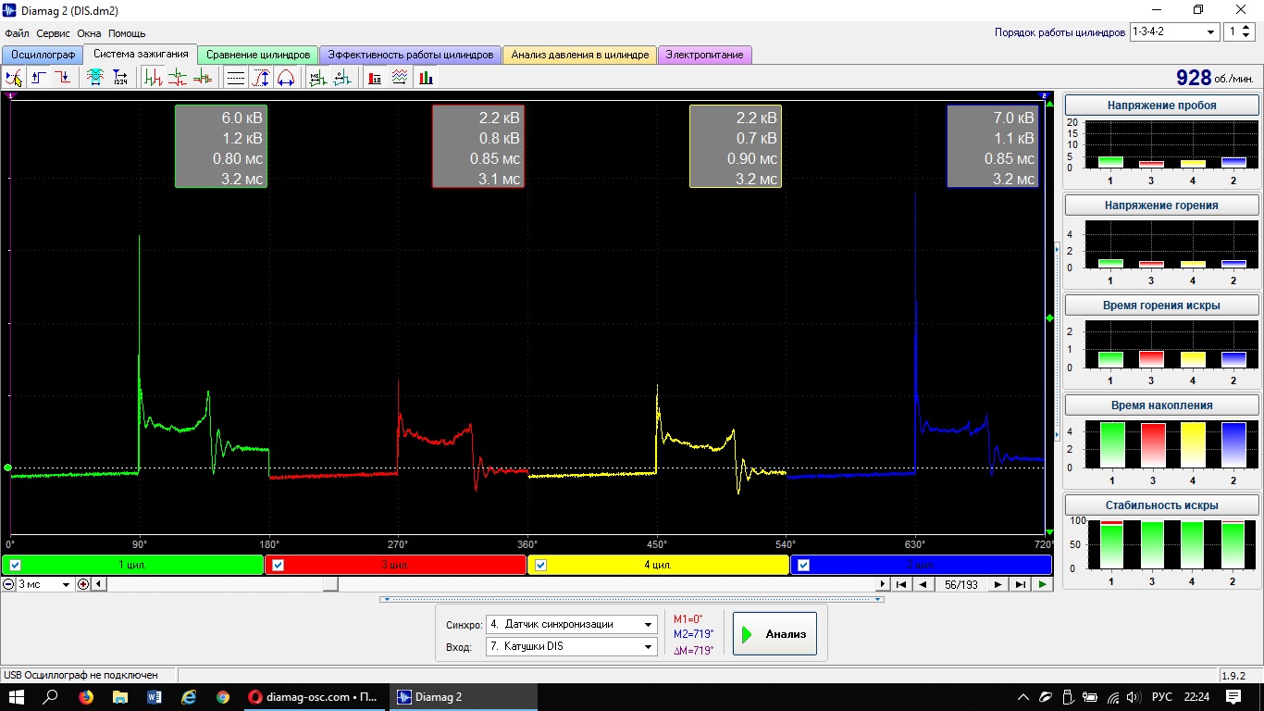Click the degree-scale waveform icon
The height and width of the screenshot is (711, 1264).
(x=342, y=78)
